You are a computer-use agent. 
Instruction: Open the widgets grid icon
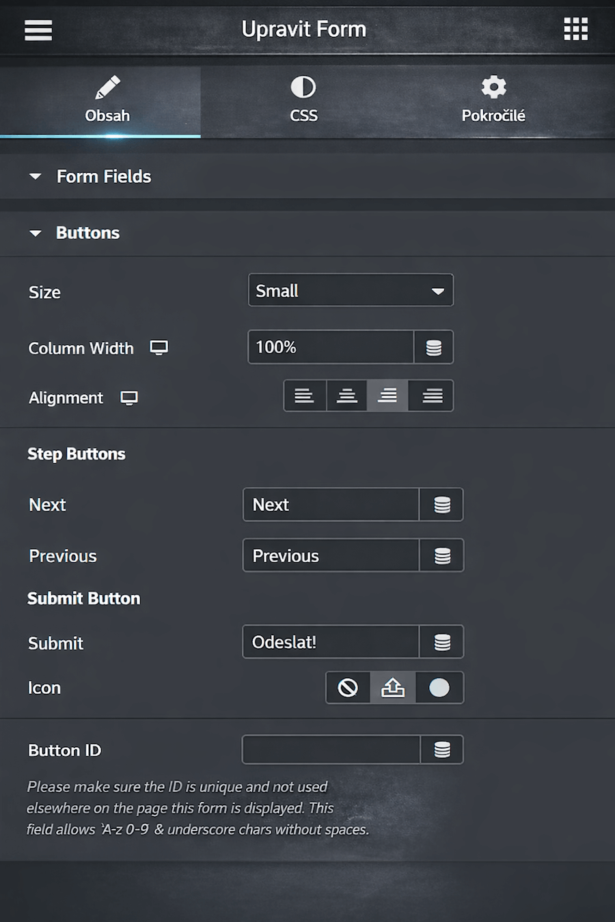(x=575, y=29)
